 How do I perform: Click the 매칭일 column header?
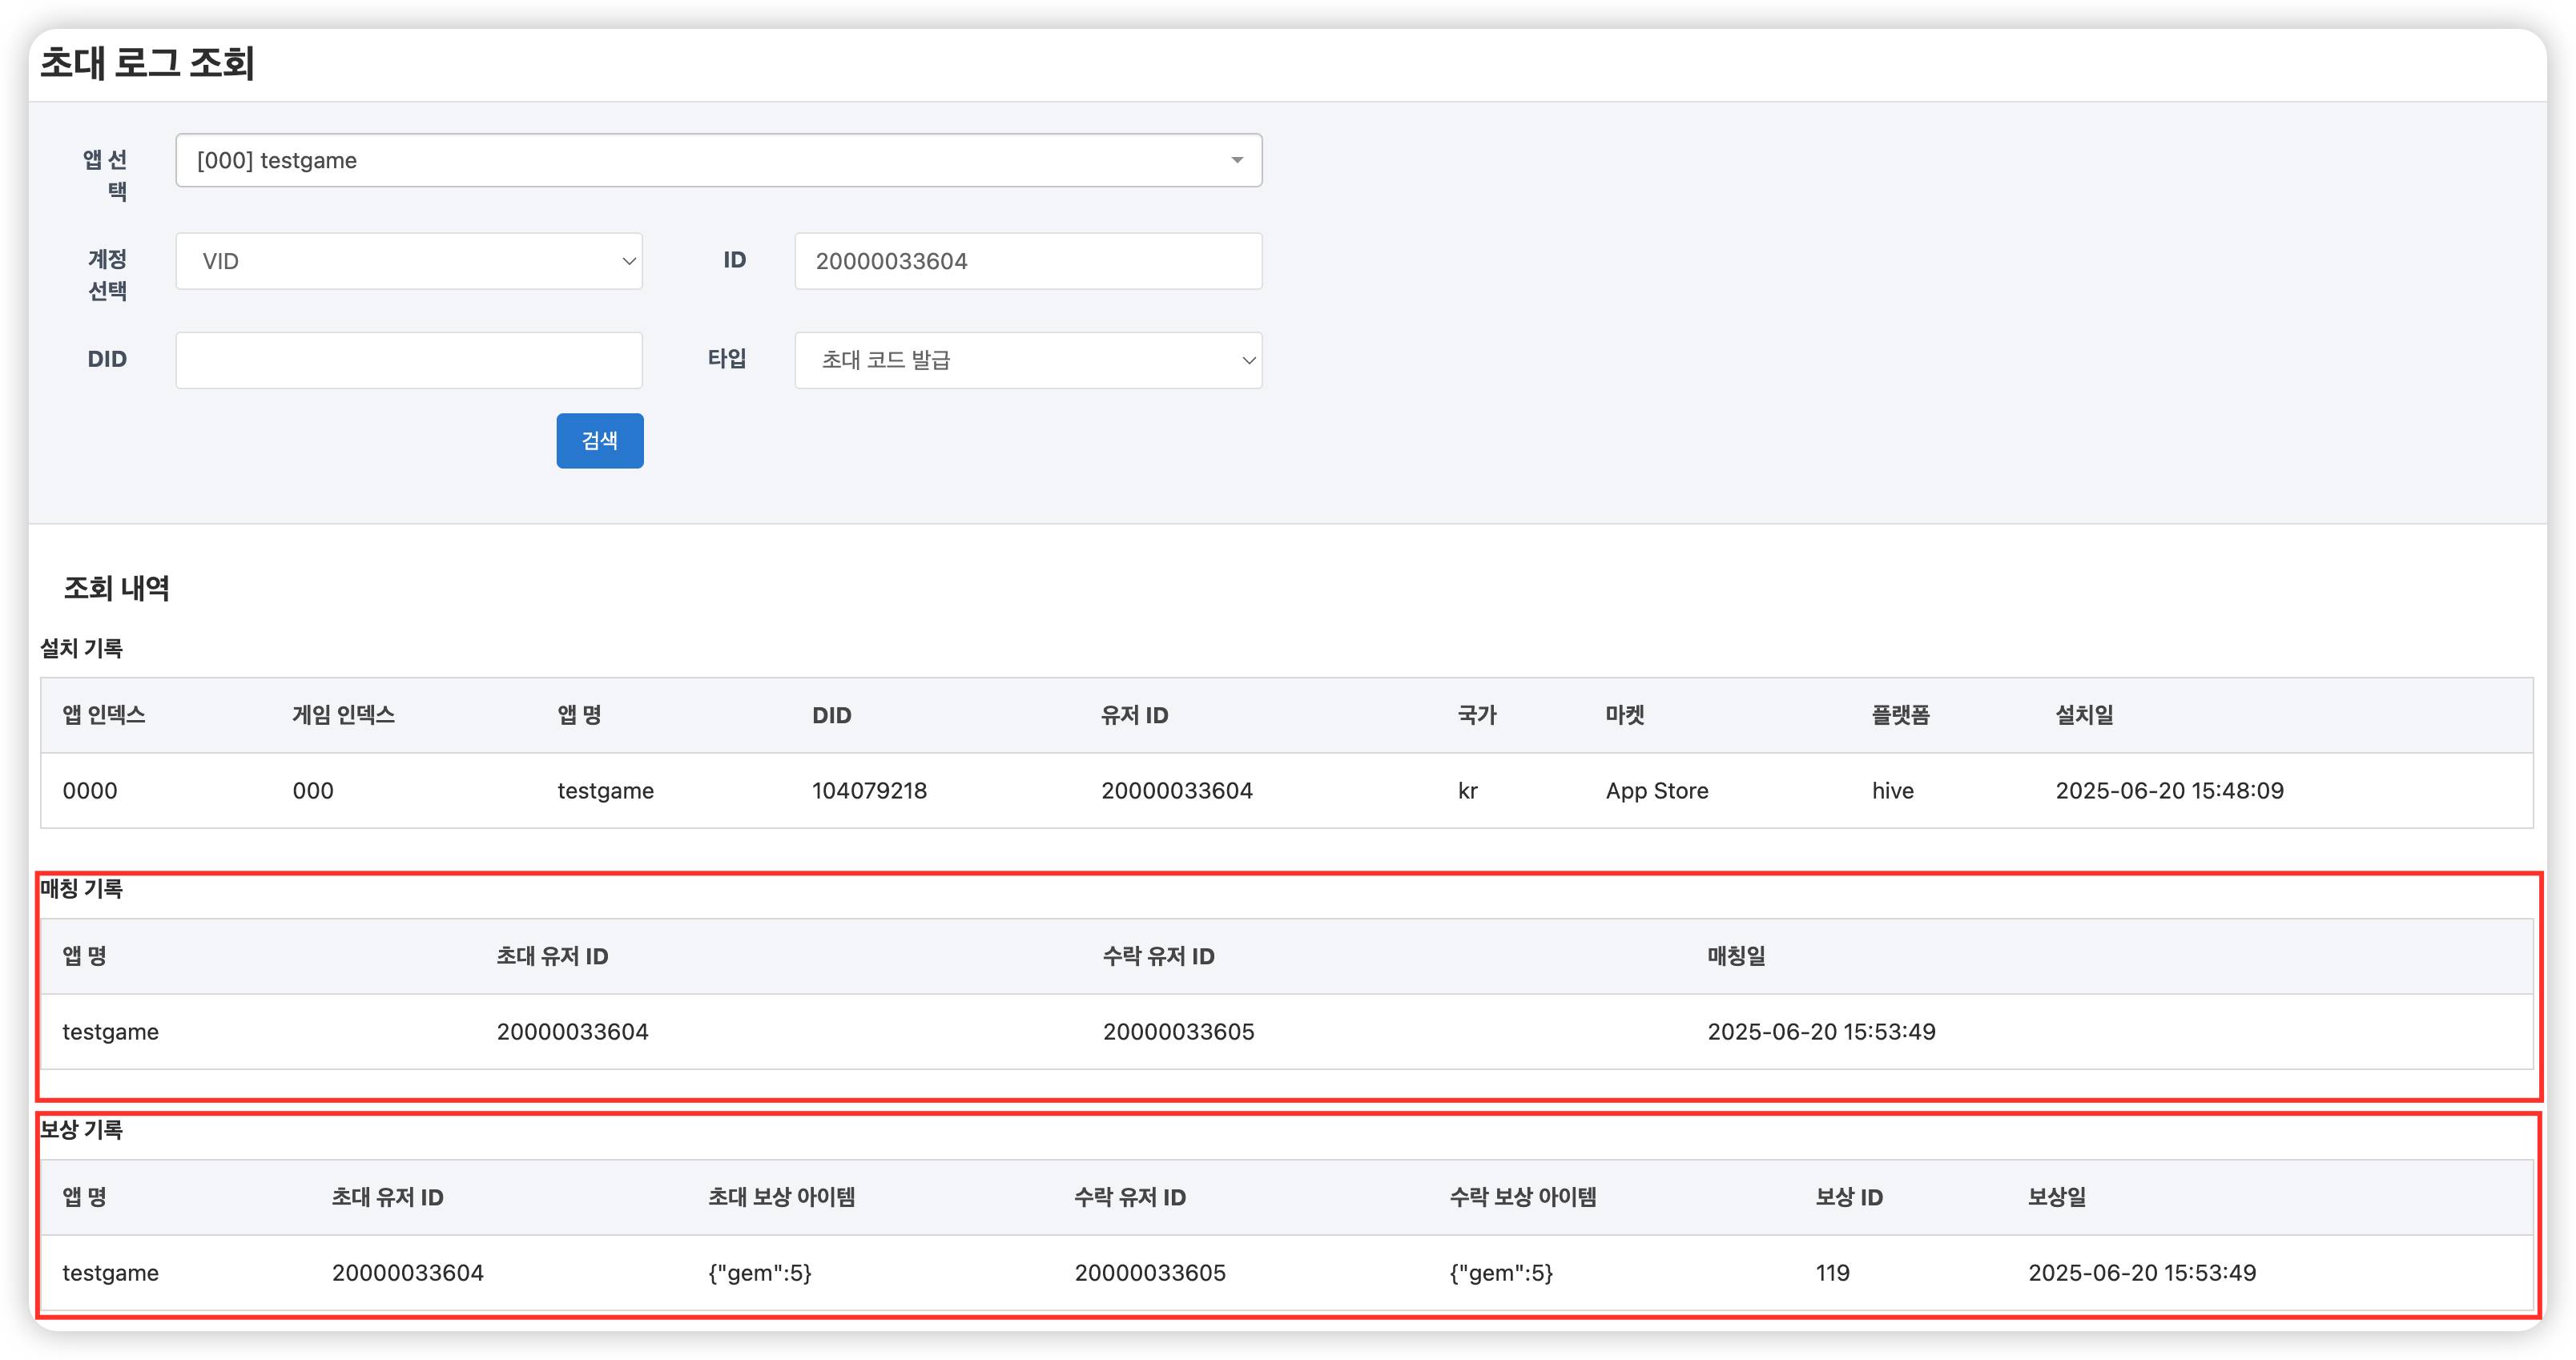pyautogui.click(x=1736, y=956)
